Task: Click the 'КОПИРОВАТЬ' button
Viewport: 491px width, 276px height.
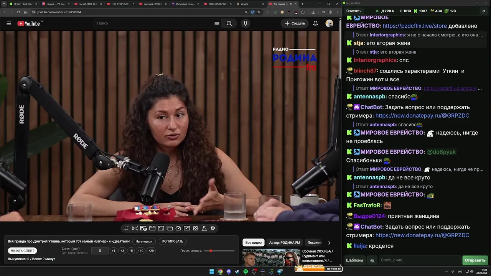Action: [173, 242]
